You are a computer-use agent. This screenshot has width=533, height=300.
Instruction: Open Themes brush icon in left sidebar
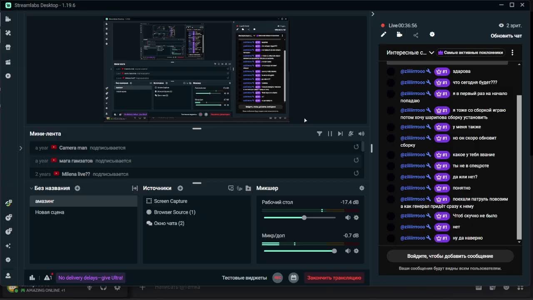8,33
